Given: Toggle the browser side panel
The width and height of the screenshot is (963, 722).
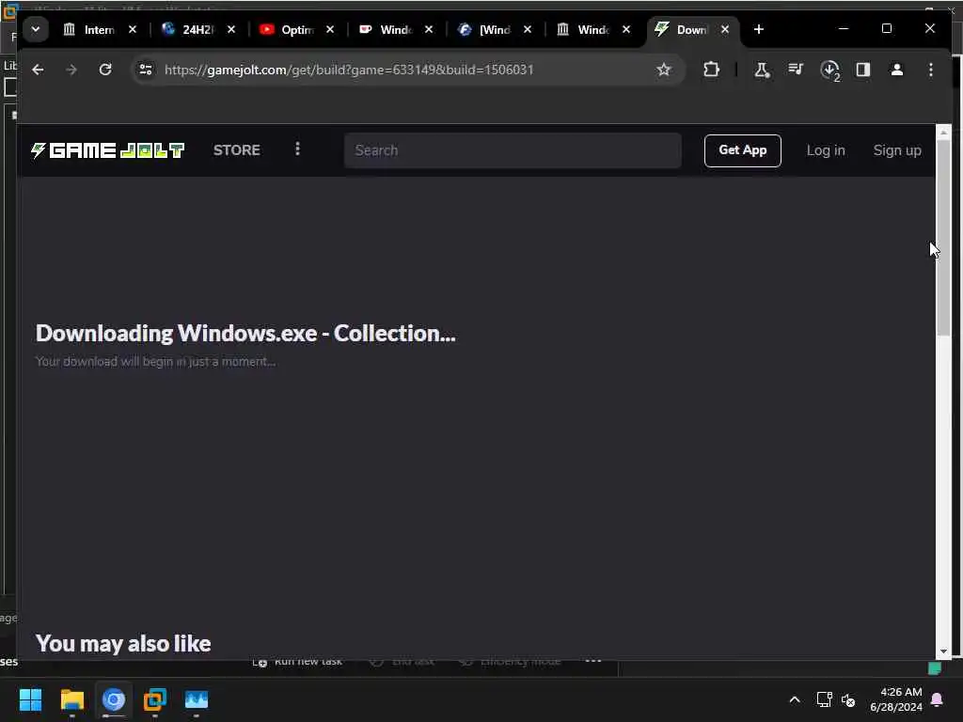Looking at the screenshot, I should tap(863, 70).
